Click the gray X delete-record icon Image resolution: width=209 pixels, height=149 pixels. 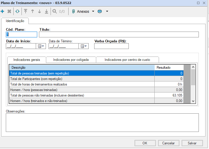(9, 12)
